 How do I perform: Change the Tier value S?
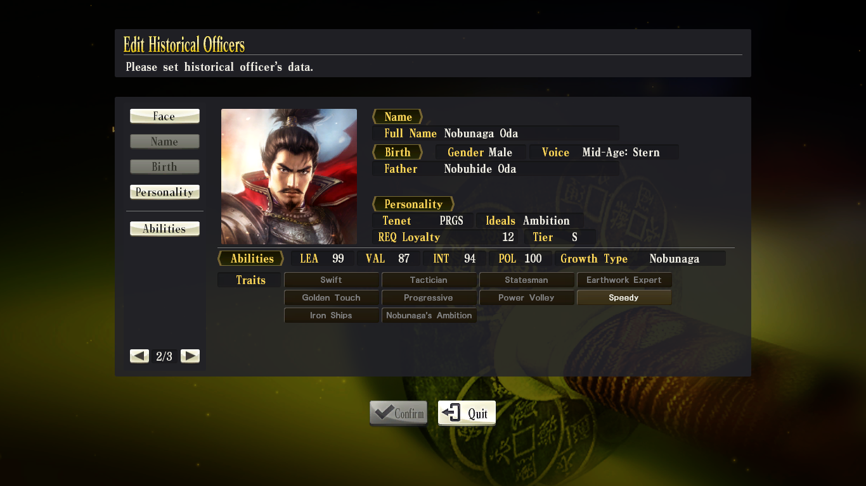575,237
